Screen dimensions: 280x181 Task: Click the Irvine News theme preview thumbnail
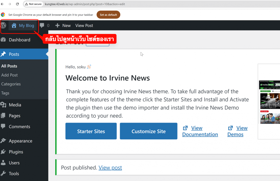coord(269,102)
